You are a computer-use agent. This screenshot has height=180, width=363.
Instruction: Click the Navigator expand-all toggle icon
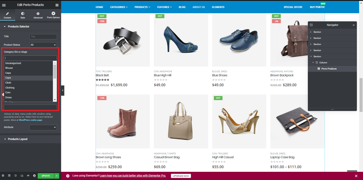[311, 25]
